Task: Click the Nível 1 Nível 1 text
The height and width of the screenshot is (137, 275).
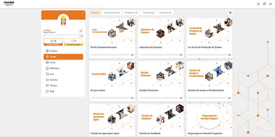Action: pos(50,33)
